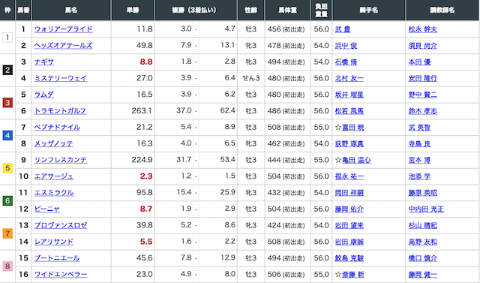Click the 複勝（3着払い） column header

point(196,10)
